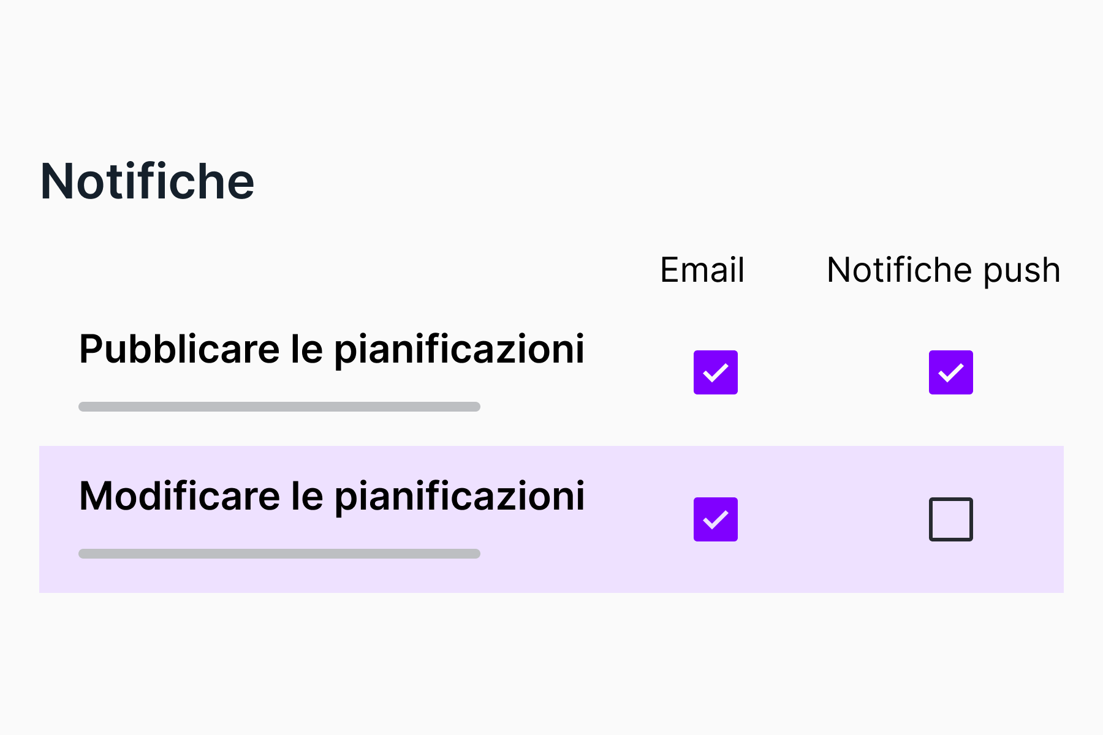Click the purple checkmark under Notifiche push
The height and width of the screenshot is (735, 1103).
(950, 372)
